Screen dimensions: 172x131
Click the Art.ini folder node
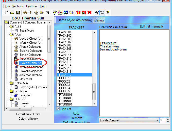(x=18, y=35)
